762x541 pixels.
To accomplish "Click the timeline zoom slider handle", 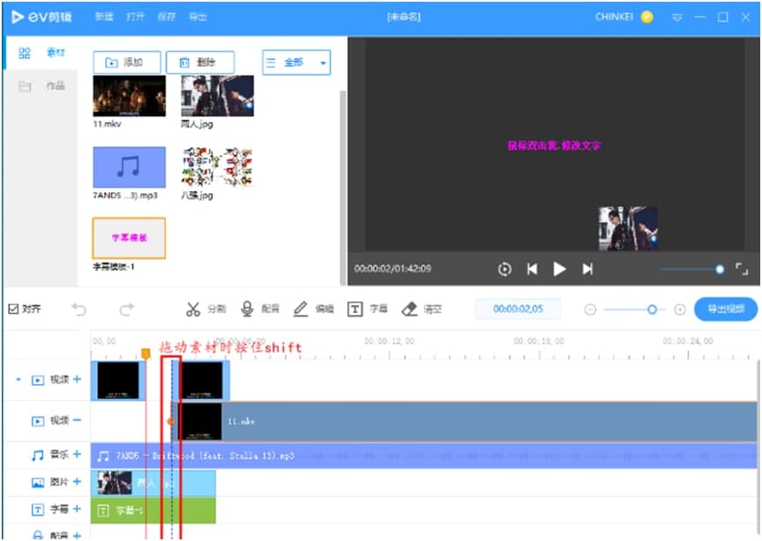I will coord(652,310).
